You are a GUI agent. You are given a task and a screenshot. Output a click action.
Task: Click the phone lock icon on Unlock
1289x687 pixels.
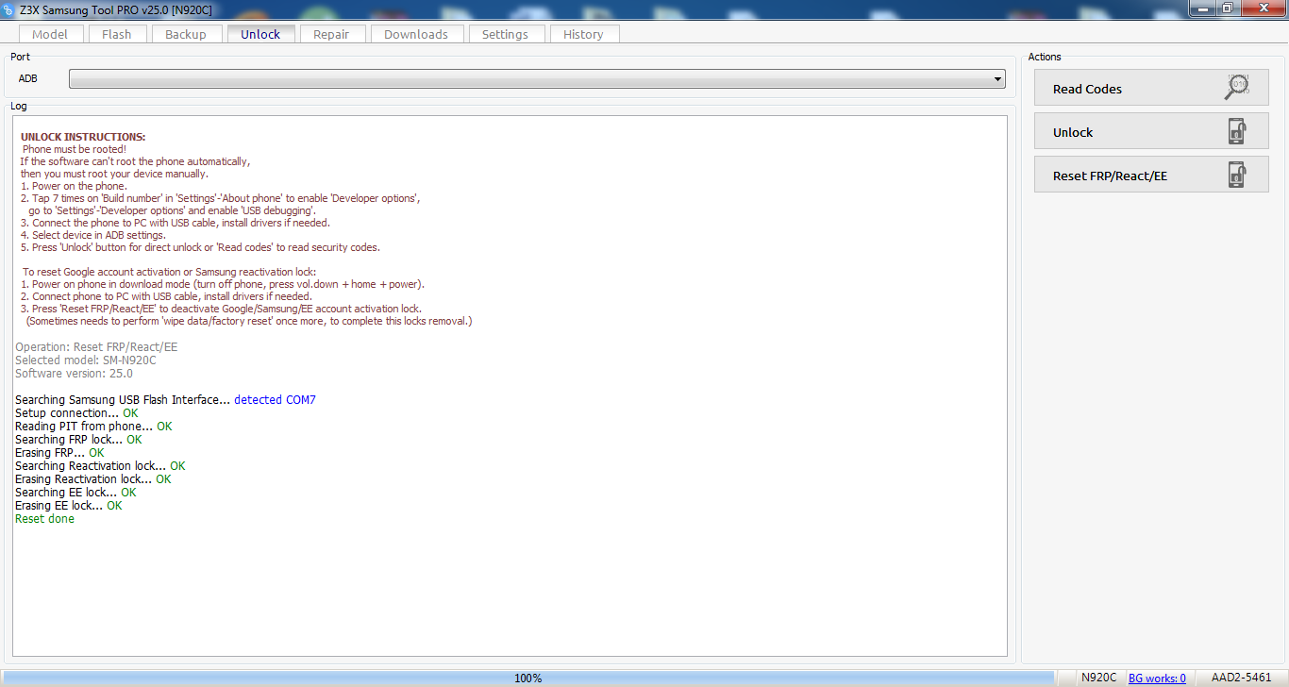pos(1237,131)
